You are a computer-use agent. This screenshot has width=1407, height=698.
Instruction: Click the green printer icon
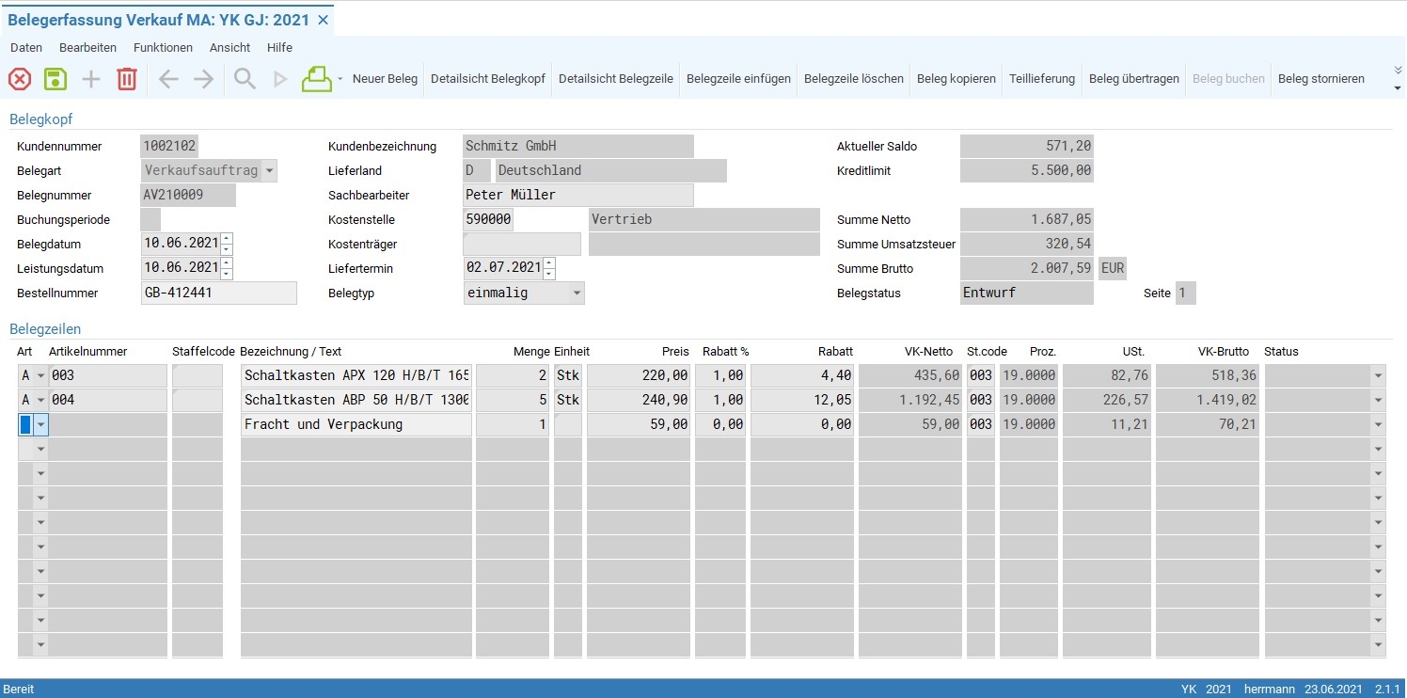click(x=317, y=79)
